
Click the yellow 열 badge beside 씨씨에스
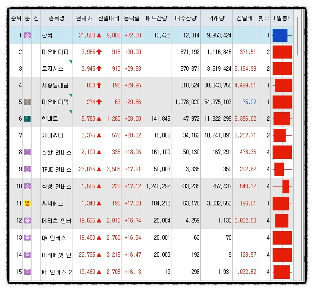[27, 203]
